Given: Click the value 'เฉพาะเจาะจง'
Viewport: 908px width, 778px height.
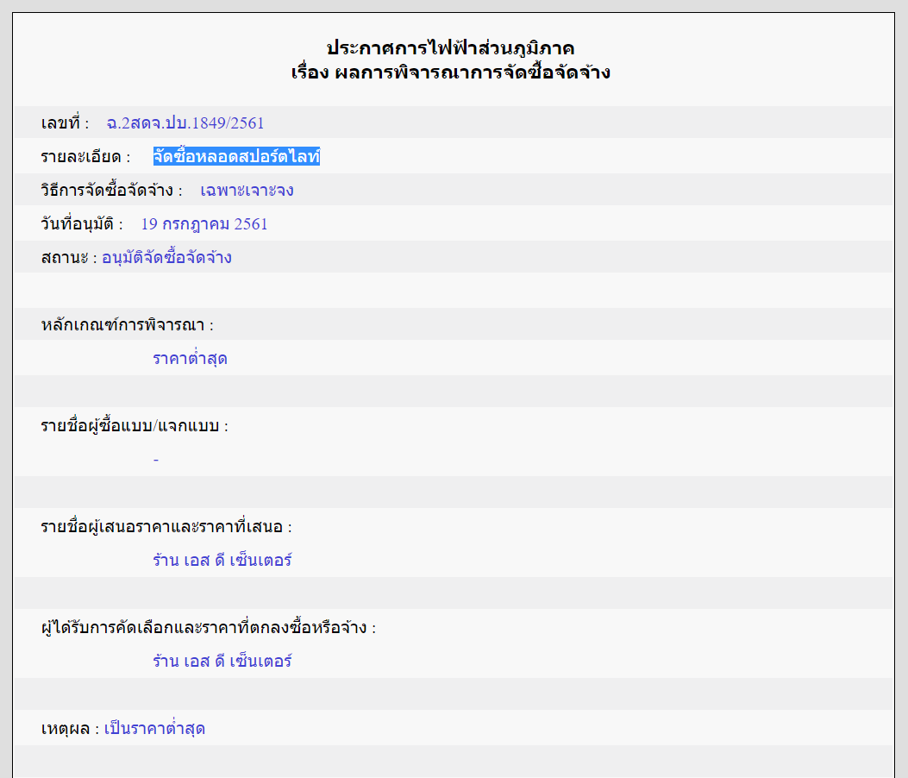Looking at the screenshot, I should click(247, 190).
